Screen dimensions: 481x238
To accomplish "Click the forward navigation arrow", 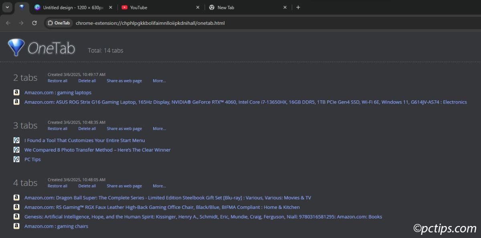I will 21,23.
